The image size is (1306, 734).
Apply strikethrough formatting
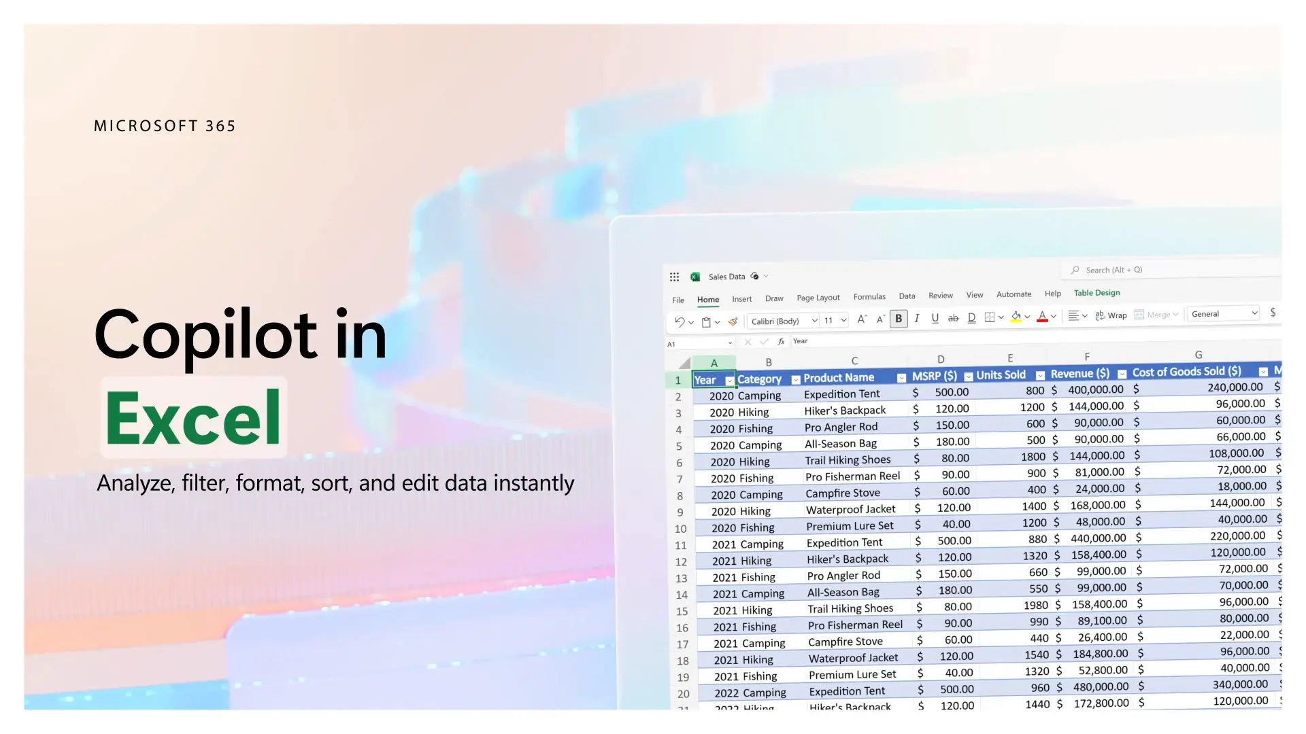953,318
